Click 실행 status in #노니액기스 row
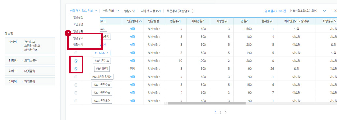This screenshot has width=337, height=120. coord(133,53)
